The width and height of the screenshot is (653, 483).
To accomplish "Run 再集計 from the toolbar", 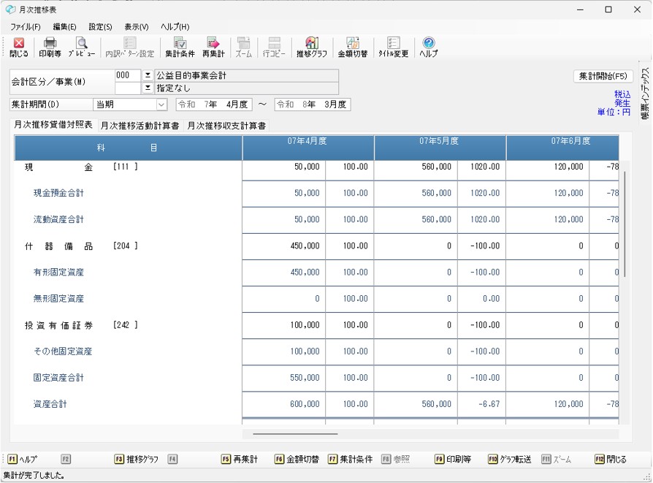I will (213, 47).
